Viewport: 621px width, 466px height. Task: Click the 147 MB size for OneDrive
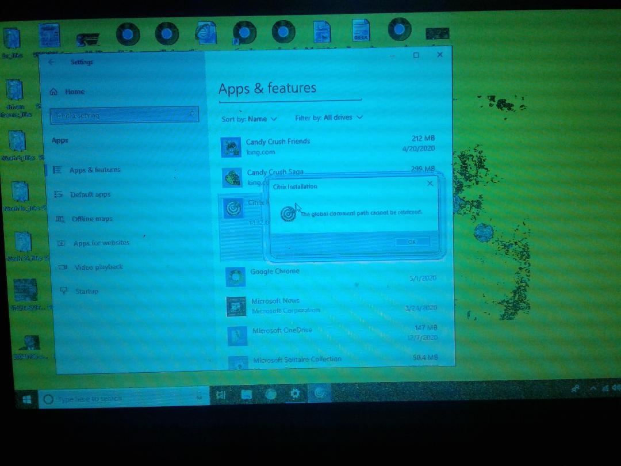[x=425, y=328]
